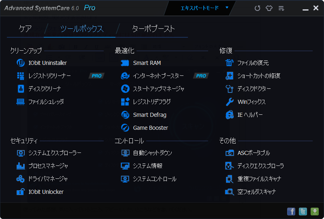Open ファイルの復元 recycle bin icon
The height and width of the screenshot is (219, 324).
click(x=229, y=63)
